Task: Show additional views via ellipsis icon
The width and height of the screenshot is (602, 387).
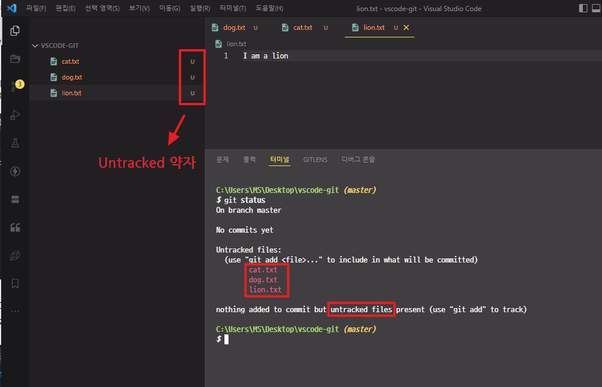Action: 15,312
